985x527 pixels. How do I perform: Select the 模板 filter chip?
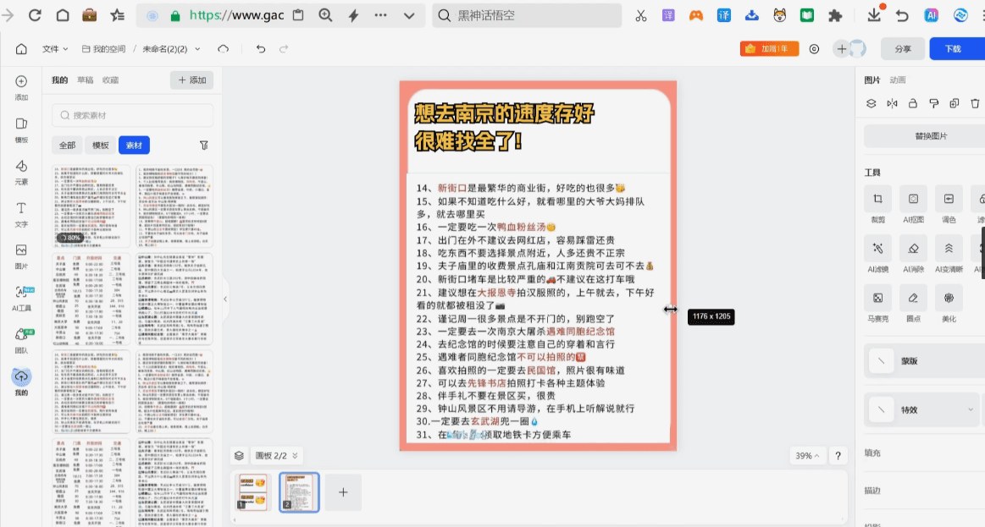(101, 145)
